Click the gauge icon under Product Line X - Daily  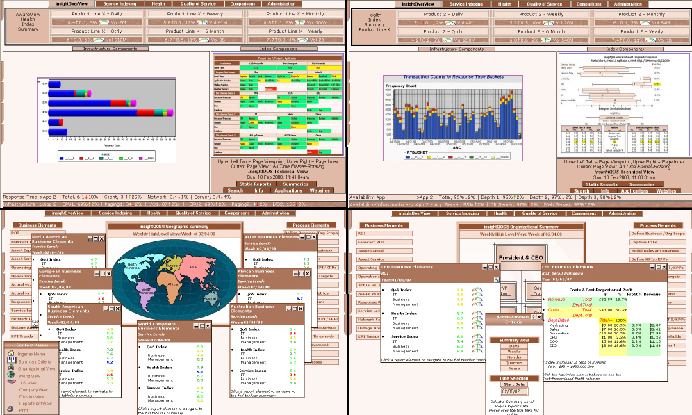tap(102, 22)
